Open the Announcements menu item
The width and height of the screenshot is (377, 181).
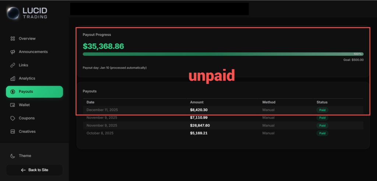(33, 52)
